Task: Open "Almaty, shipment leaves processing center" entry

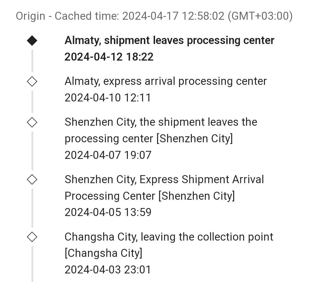Action: (169, 41)
